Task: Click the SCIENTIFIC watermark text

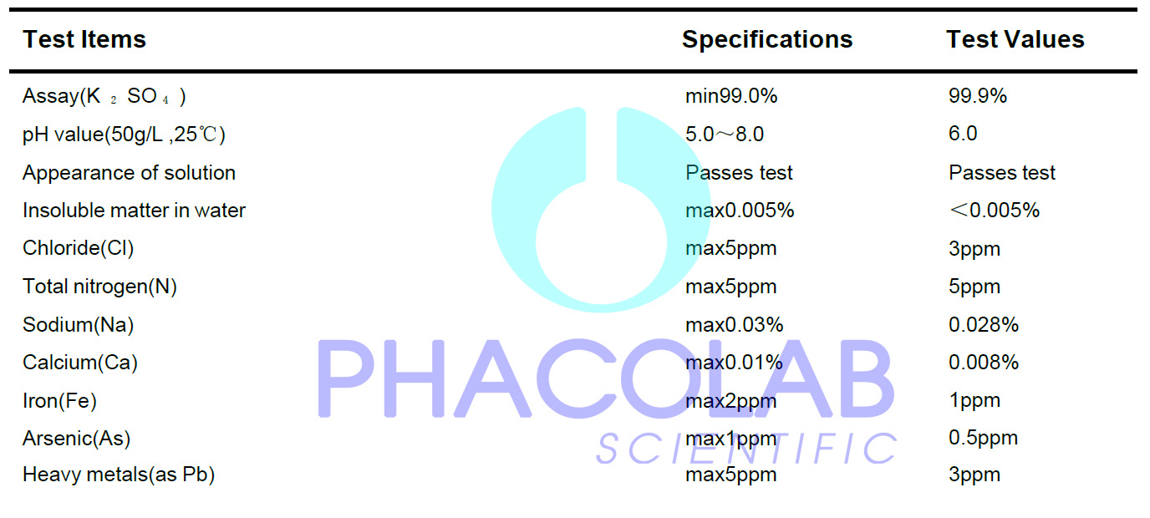Action: coord(746,449)
